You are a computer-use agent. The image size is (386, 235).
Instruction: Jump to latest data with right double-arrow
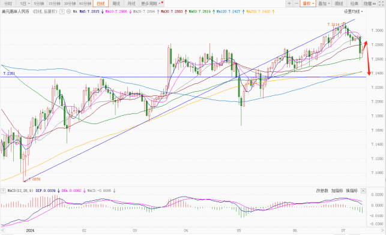point(382,231)
